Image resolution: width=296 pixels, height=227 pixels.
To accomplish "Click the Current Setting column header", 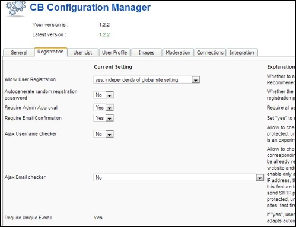I will (x=113, y=67).
